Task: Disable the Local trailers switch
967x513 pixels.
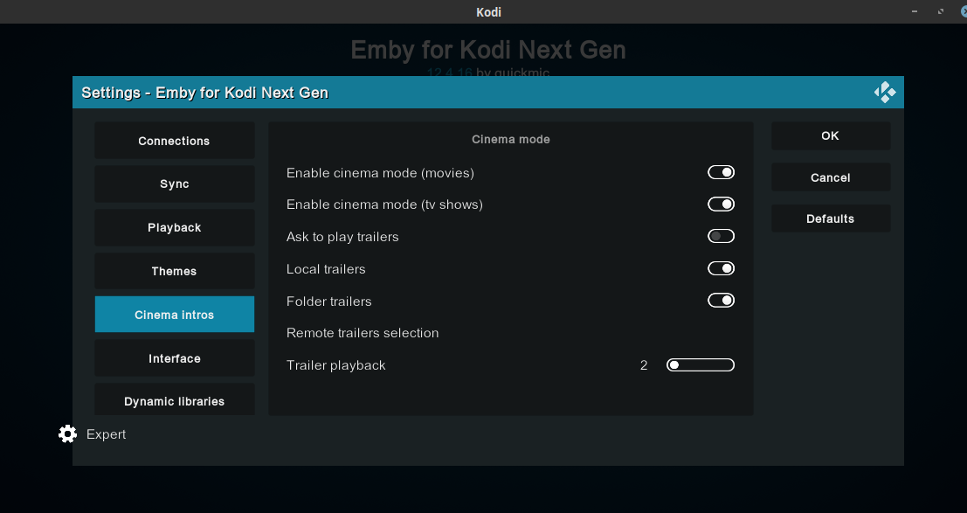Action: click(721, 268)
